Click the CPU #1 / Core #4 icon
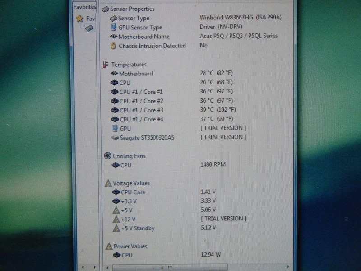This screenshot has width=361, height=271. (x=115, y=119)
